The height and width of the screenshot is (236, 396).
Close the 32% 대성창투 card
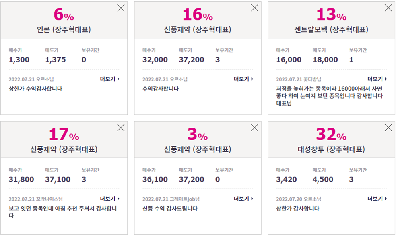pyautogui.click(x=388, y=128)
